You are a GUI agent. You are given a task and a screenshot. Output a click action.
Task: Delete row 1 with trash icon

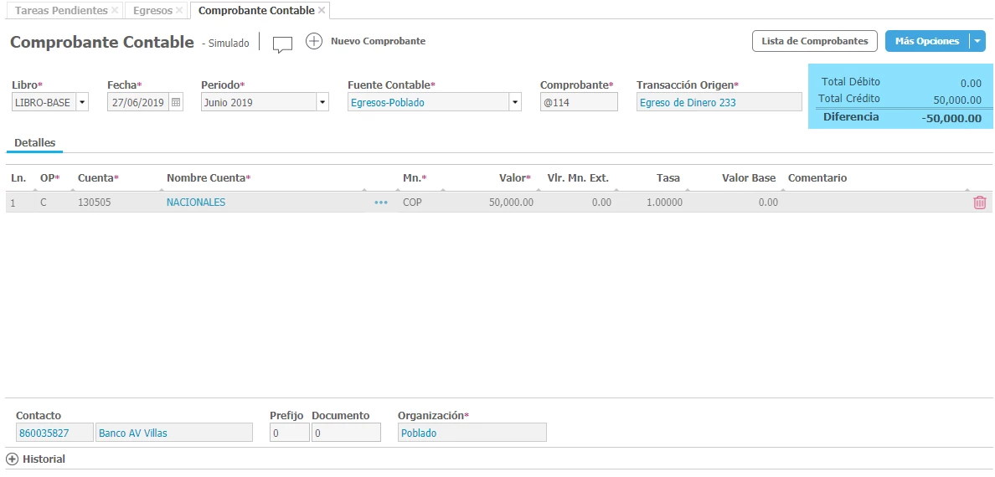click(979, 203)
